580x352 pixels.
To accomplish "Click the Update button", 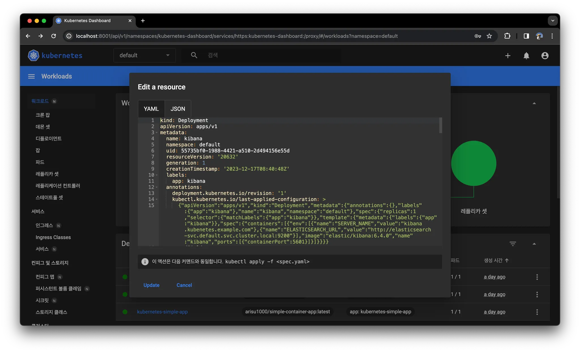I will click(151, 285).
